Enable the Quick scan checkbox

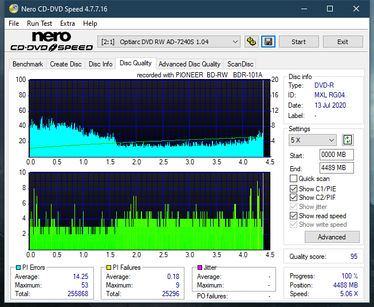(293, 179)
